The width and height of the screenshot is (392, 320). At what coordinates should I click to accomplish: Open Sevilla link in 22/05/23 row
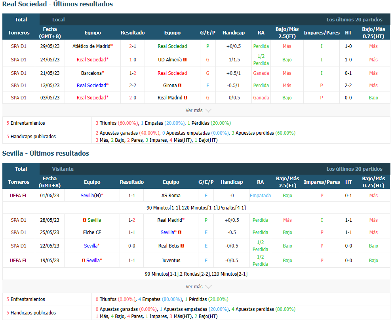click(91, 246)
